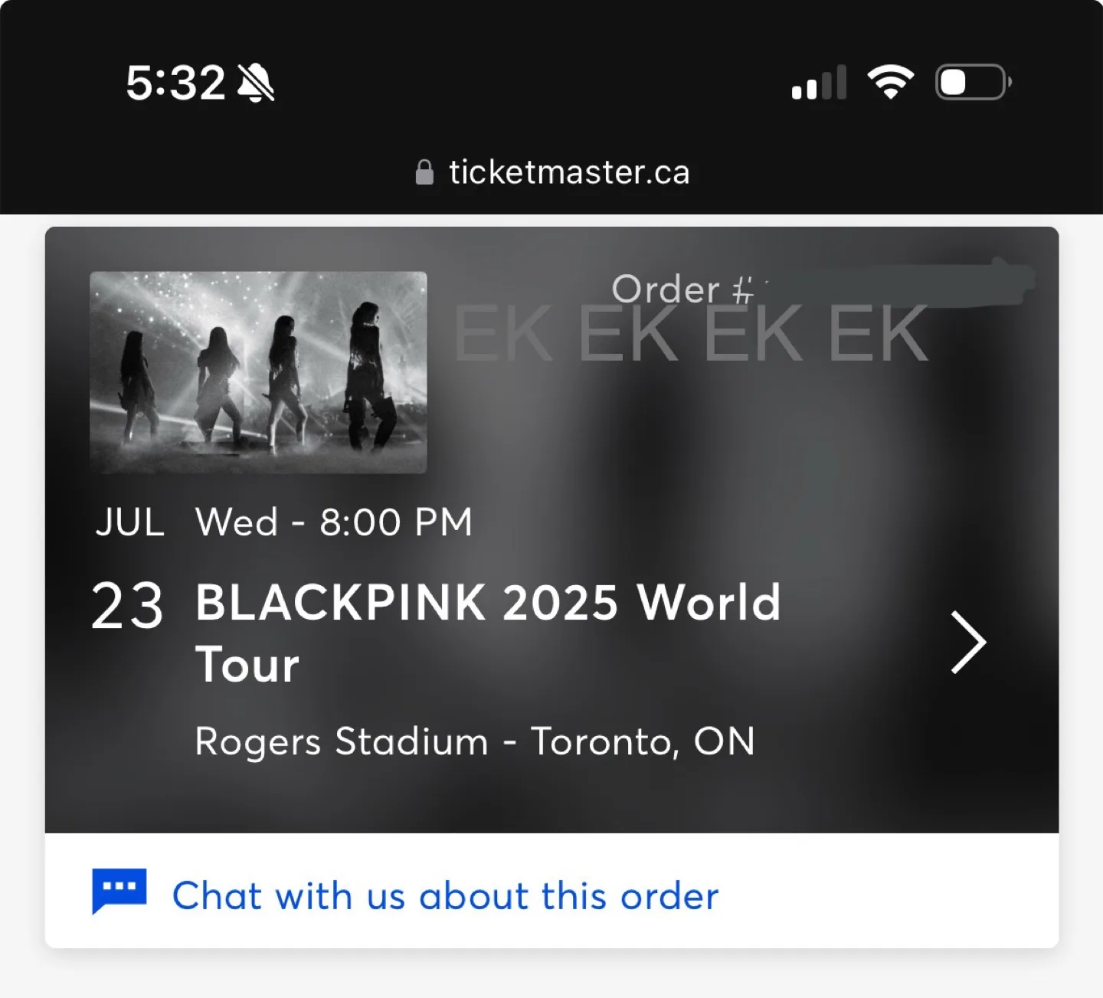Tap the Wi-Fi status icon
1103x998 pixels.
[x=890, y=82]
